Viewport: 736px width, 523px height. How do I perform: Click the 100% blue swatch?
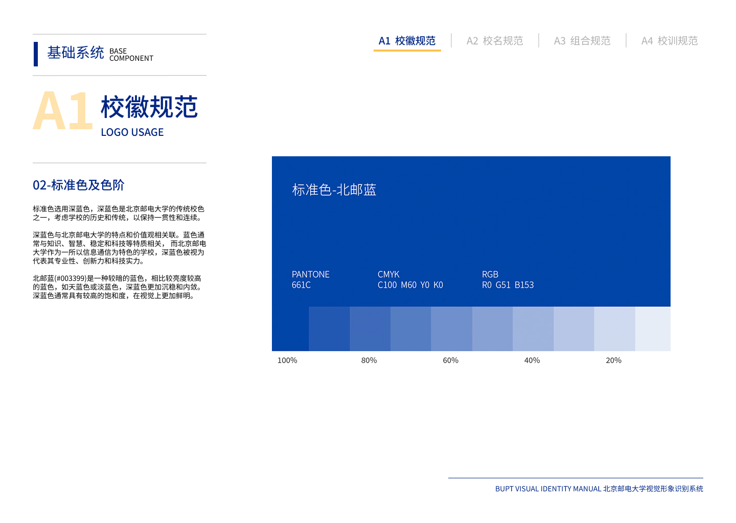(290, 328)
